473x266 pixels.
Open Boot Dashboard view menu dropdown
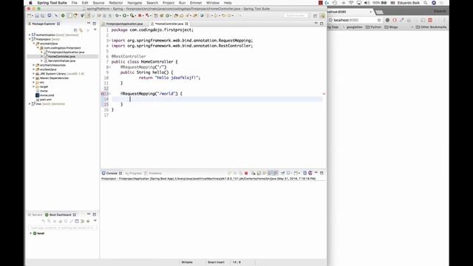point(95,221)
